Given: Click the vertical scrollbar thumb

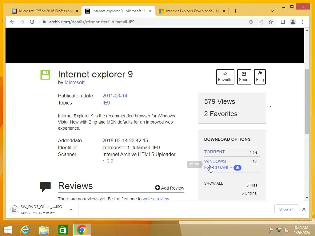Looking at the screenshot, I should pos(307,102).
